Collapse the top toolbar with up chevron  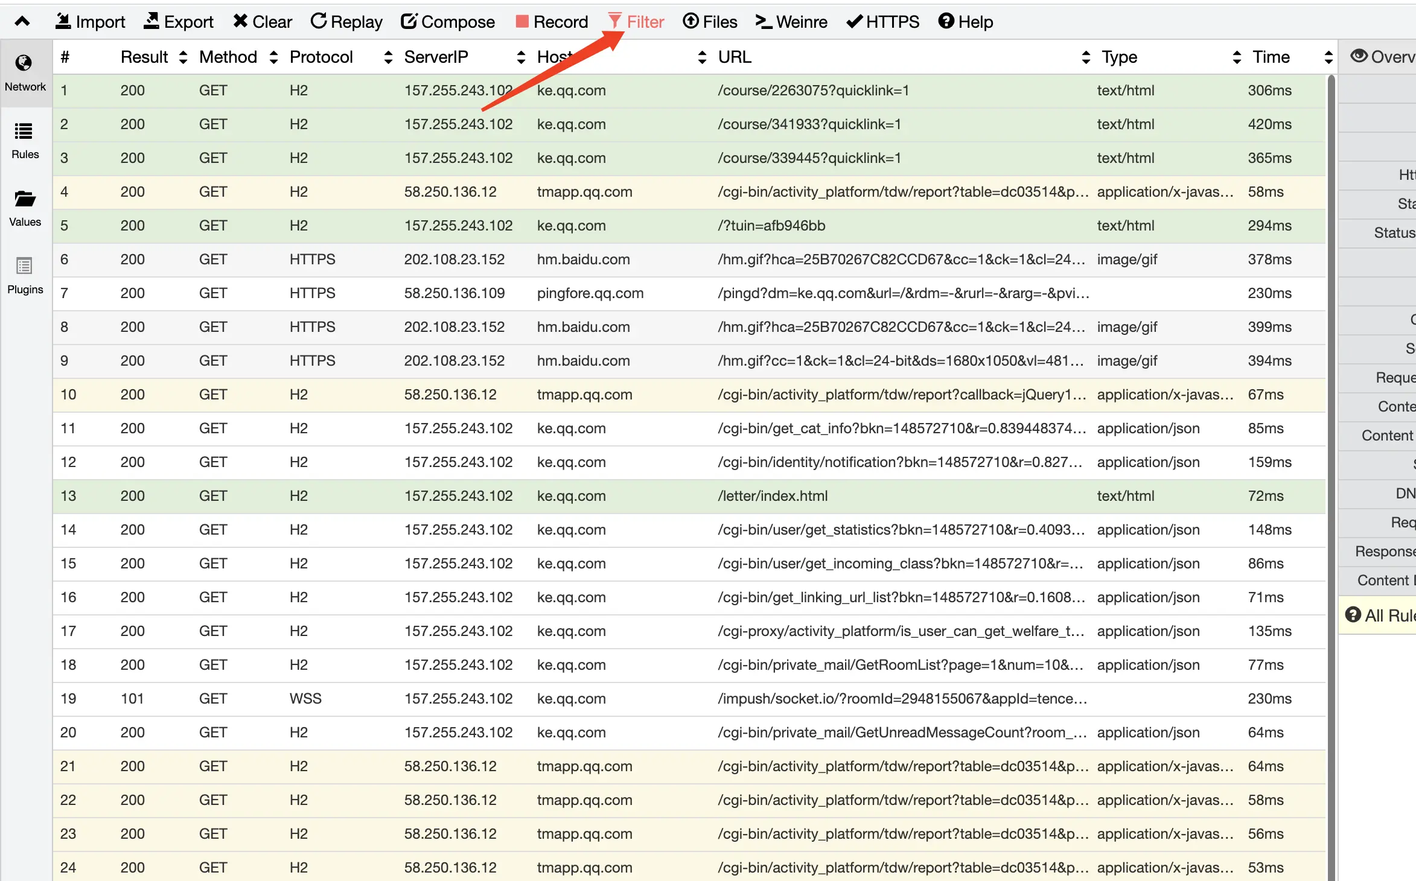tap(22, 22)
